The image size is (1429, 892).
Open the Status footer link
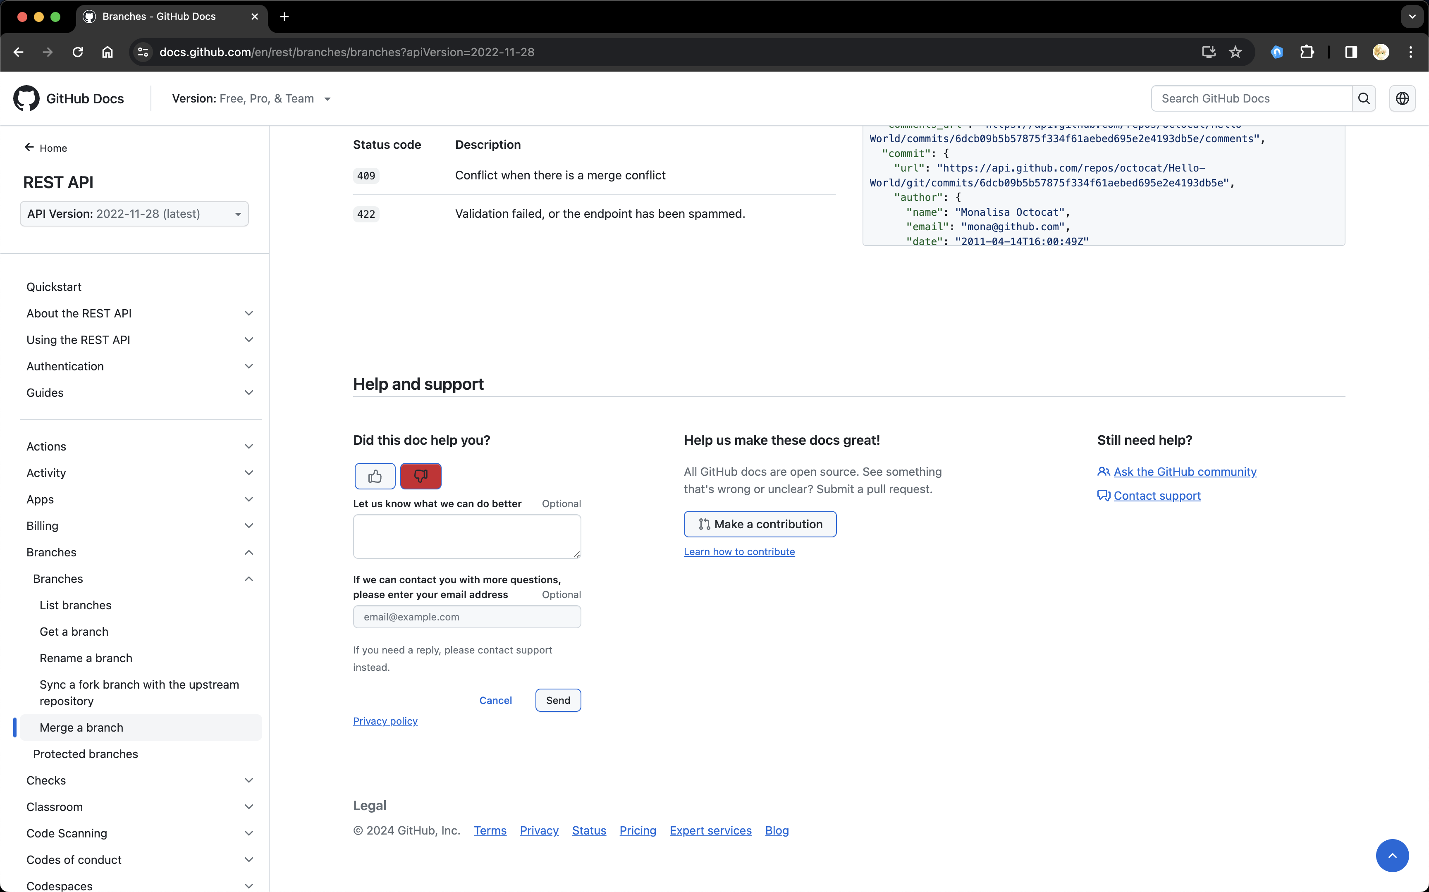pyautogui.click(x=589, y=831)
